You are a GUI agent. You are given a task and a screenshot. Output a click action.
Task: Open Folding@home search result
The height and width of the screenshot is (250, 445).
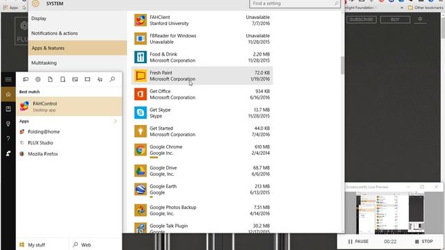pyautogui.click(x=70, y=132)
